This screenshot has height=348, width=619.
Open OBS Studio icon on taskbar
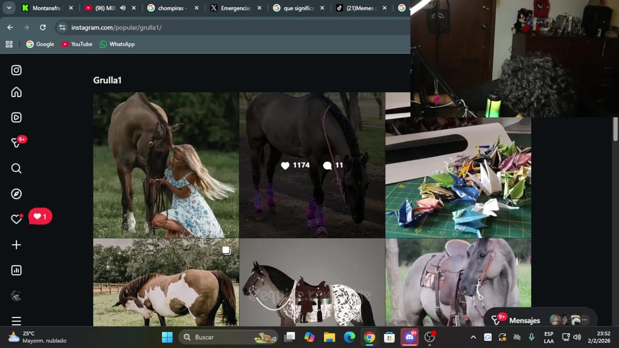[429, 337]
